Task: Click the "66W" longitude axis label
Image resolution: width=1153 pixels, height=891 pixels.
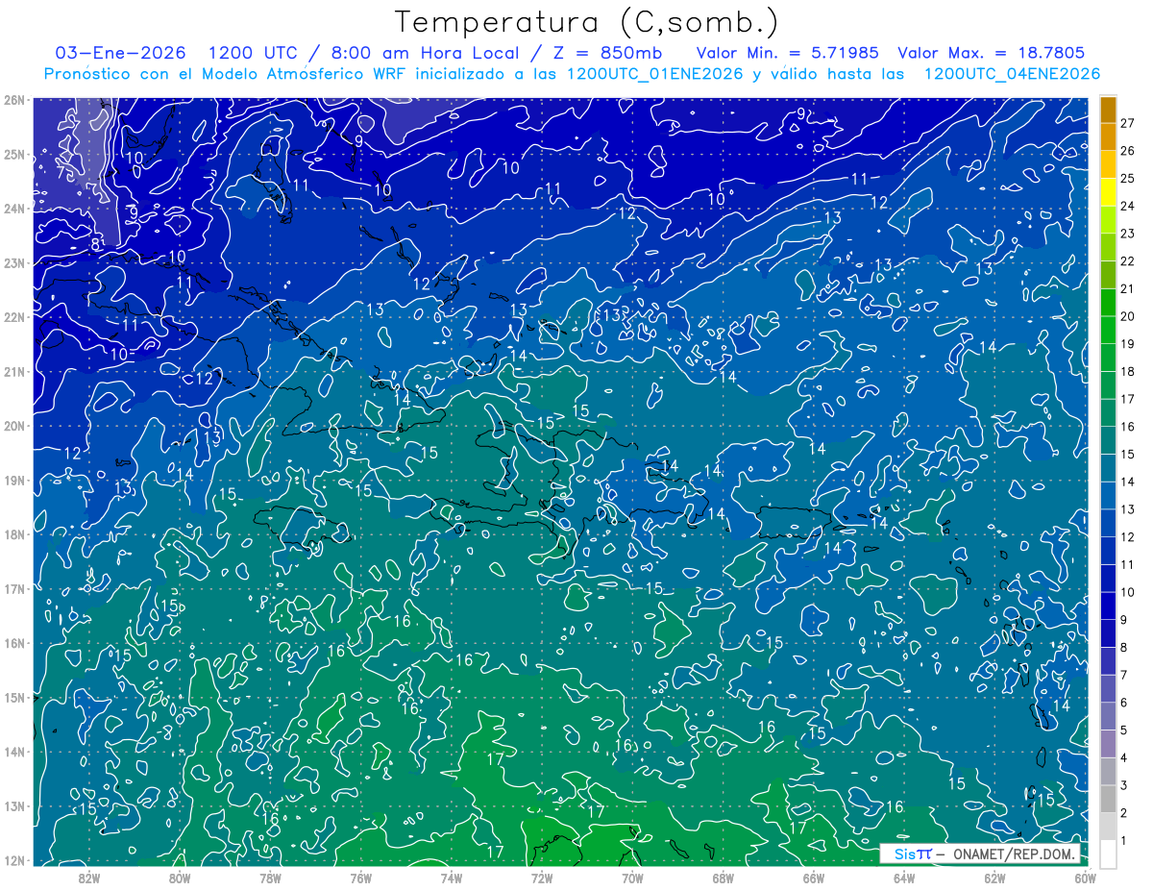Action: [814, 878]
